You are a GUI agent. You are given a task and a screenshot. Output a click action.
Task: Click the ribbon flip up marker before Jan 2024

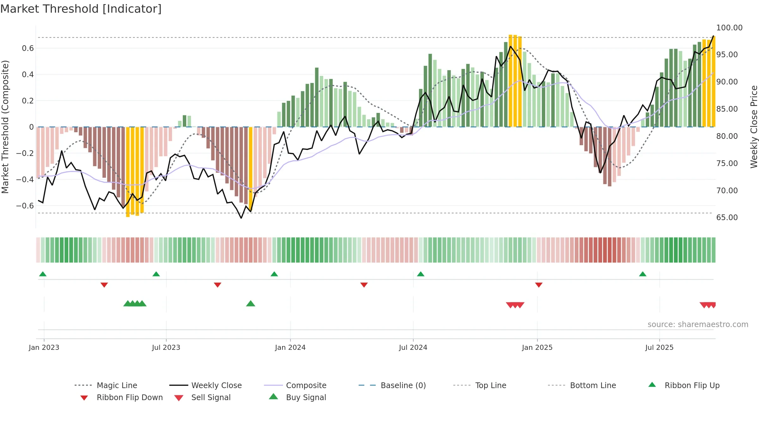pyautogui.click(x=274, y=274)
